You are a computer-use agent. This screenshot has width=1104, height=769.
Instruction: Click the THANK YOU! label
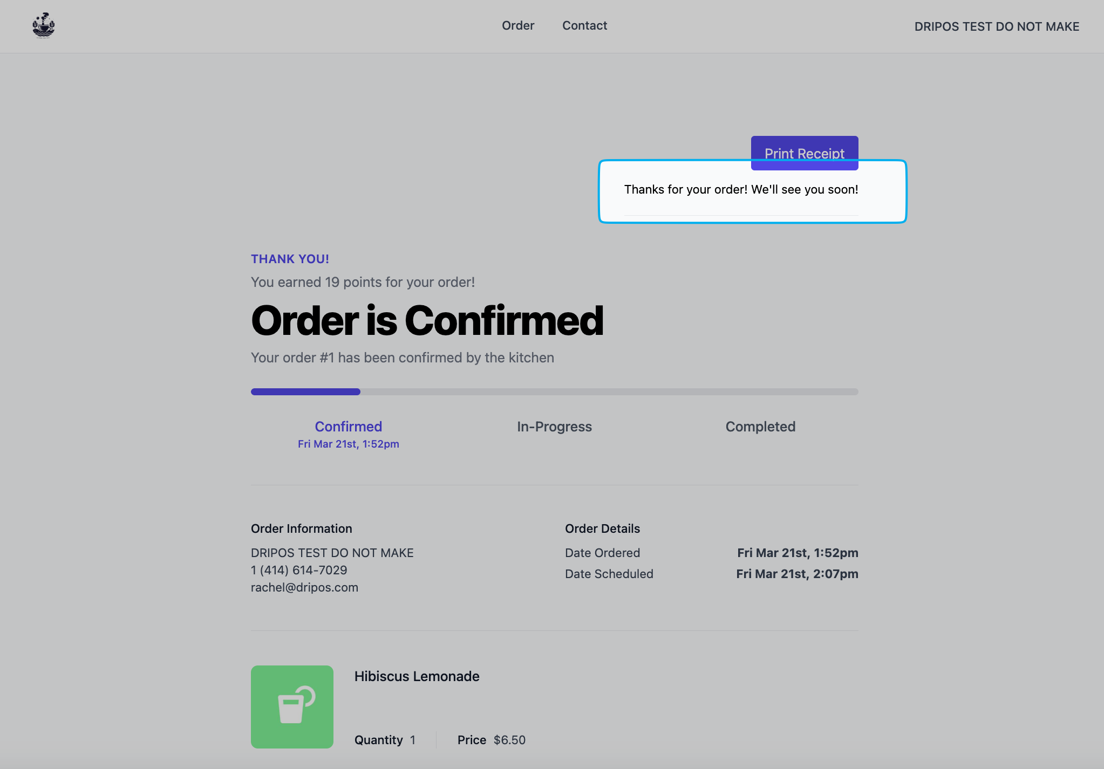[x=290, y=259]
